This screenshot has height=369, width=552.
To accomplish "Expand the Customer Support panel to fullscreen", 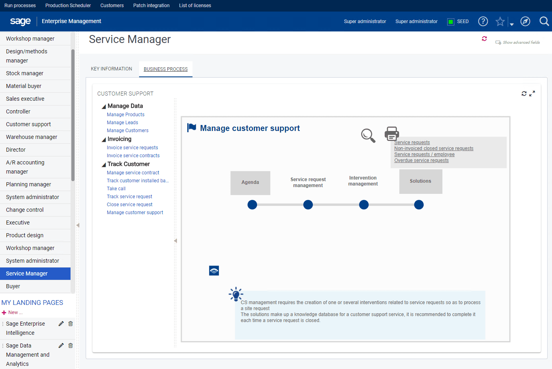I will click(x=532, y=93).
